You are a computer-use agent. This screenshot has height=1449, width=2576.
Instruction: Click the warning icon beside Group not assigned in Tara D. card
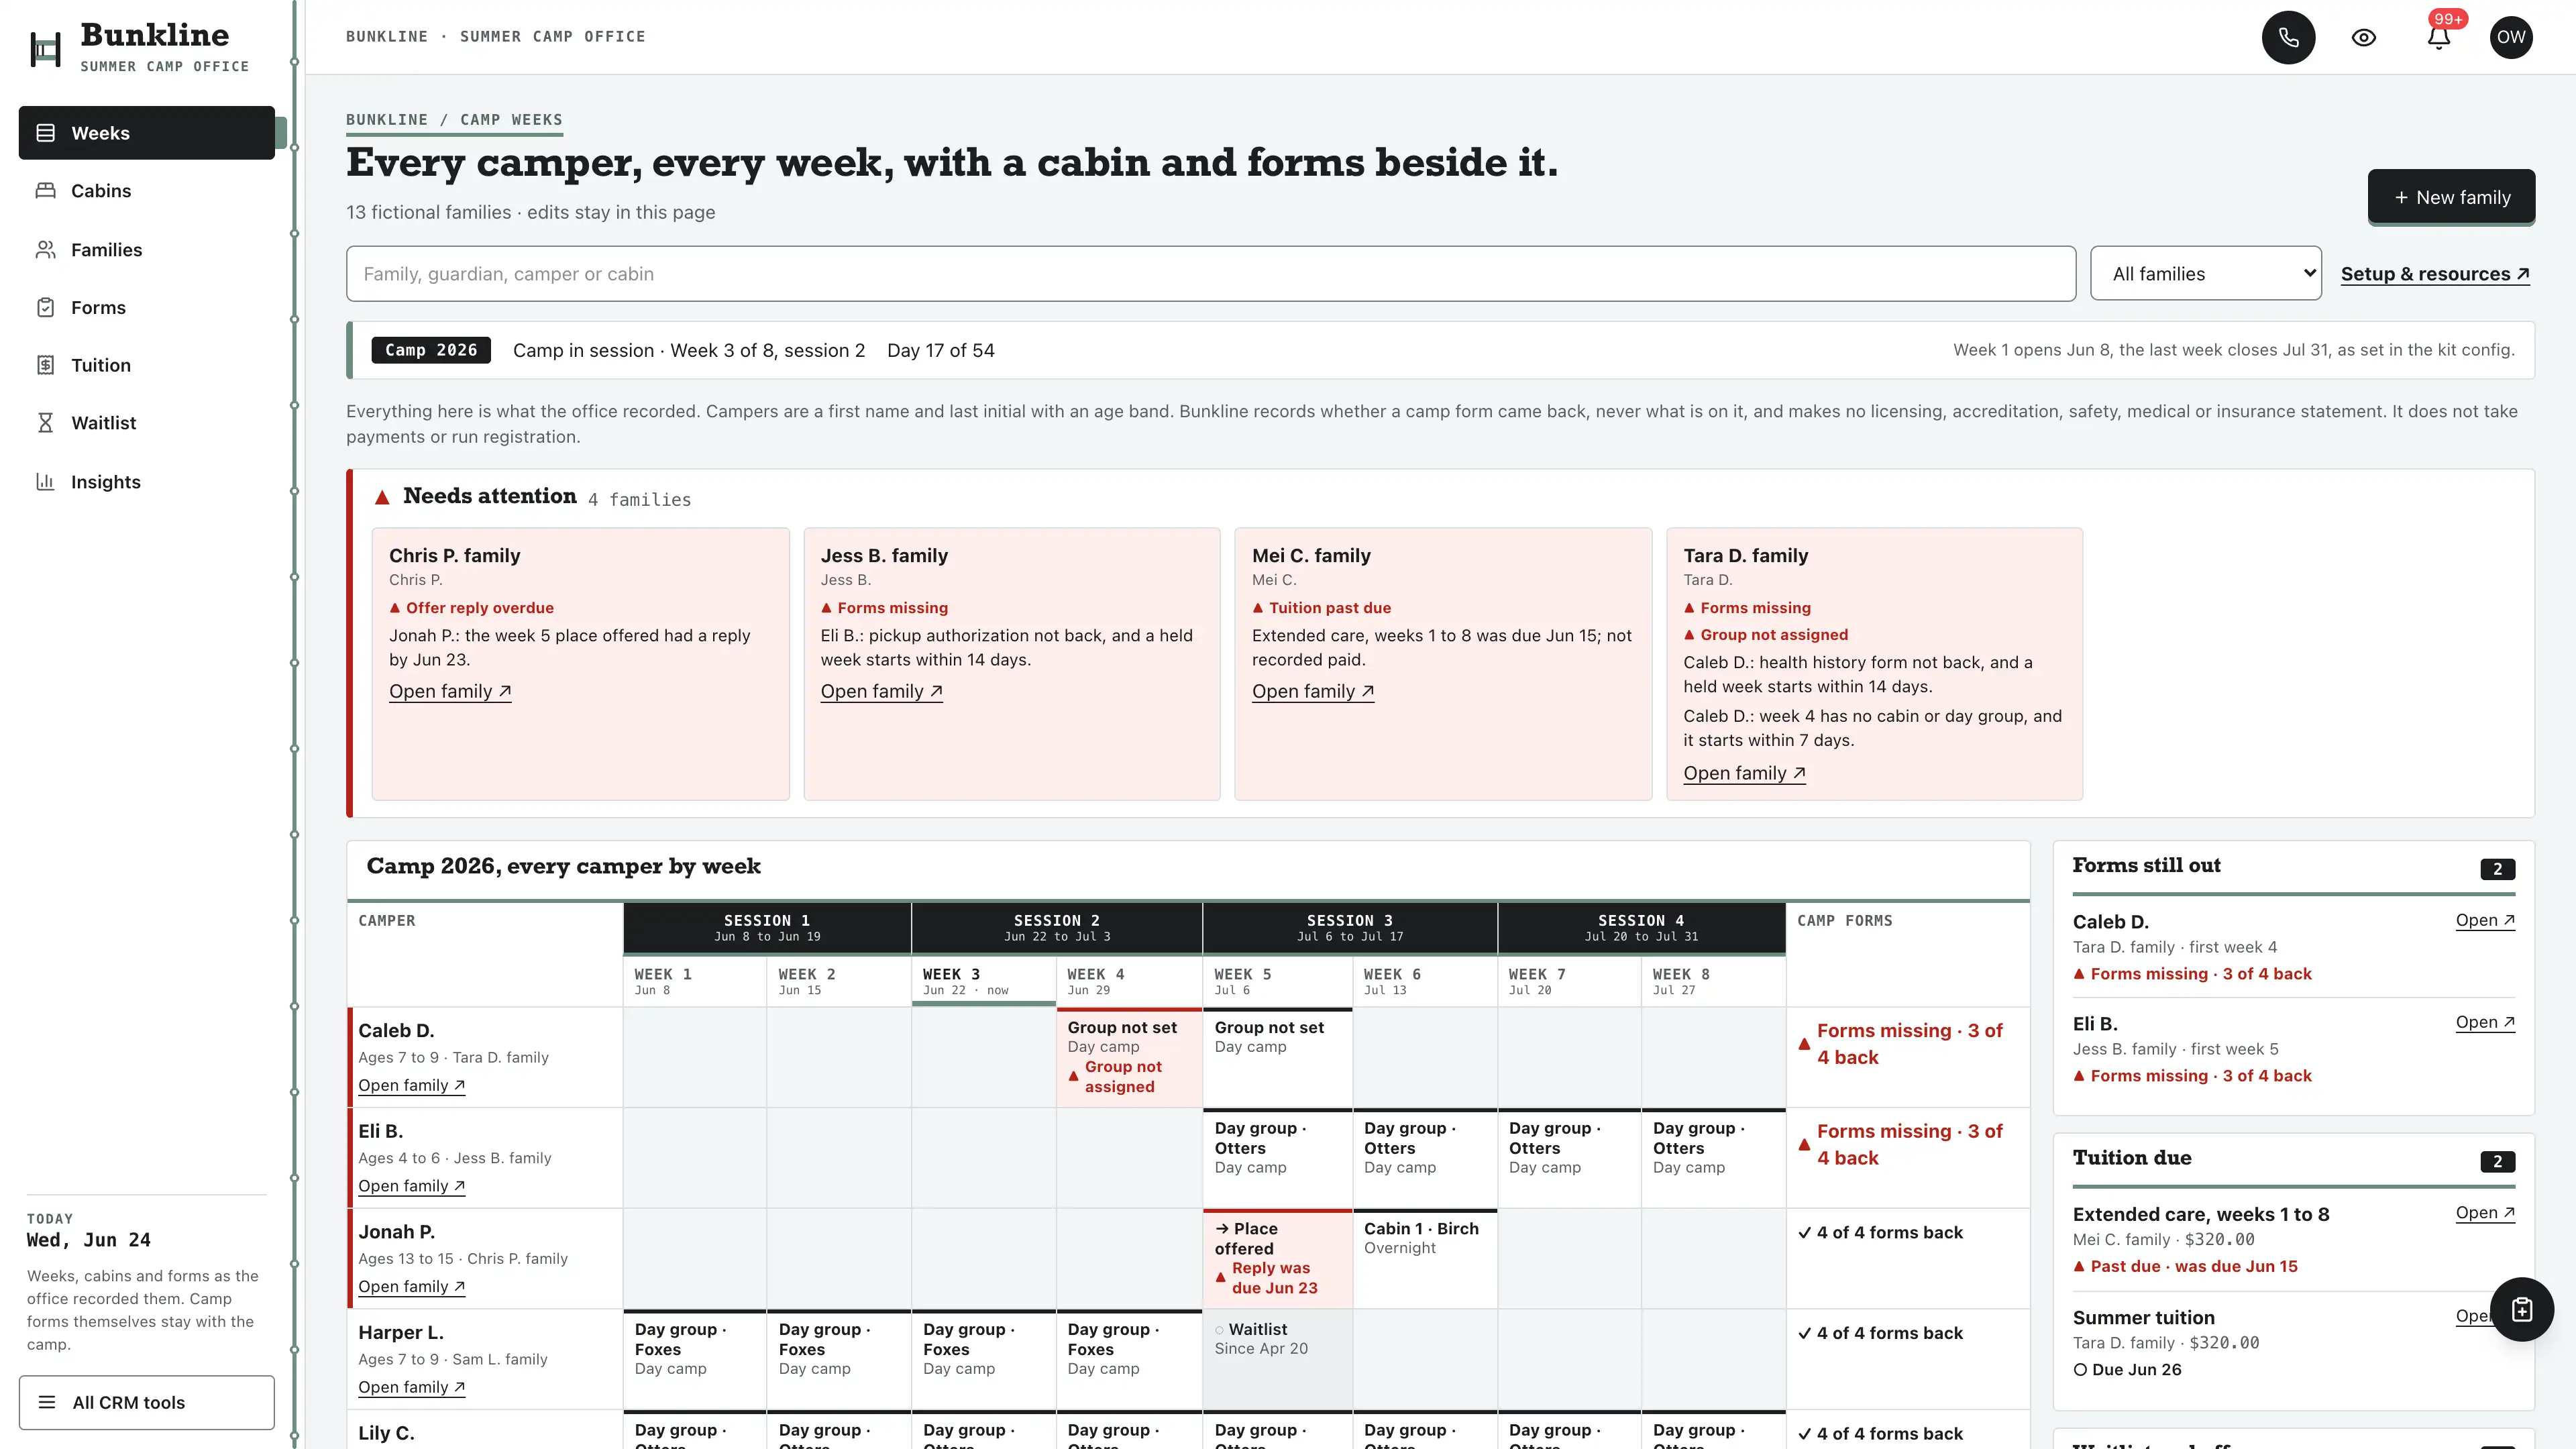(1689, 635)
